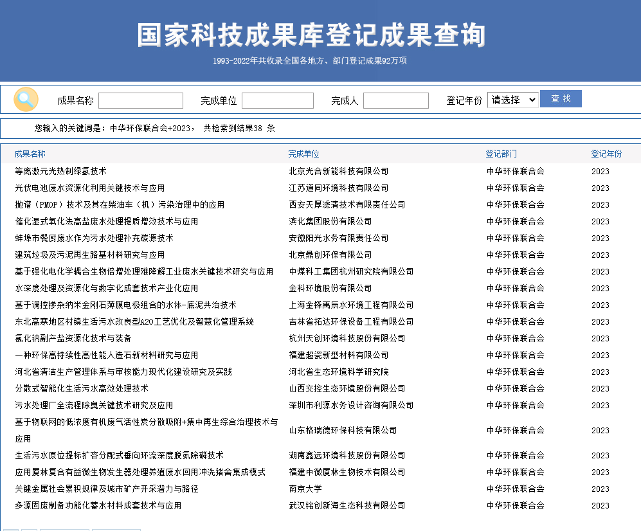
Task: Open the 登记年份 year dropdown
Action: point(512,100)
